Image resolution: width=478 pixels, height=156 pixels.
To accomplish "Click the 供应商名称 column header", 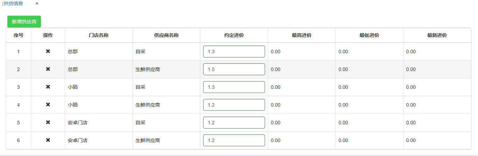I will click(166, 35).
